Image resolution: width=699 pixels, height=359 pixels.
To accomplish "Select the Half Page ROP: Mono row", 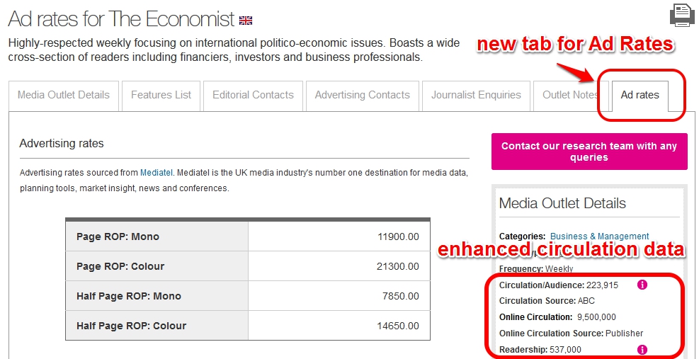I will [248, 296].
